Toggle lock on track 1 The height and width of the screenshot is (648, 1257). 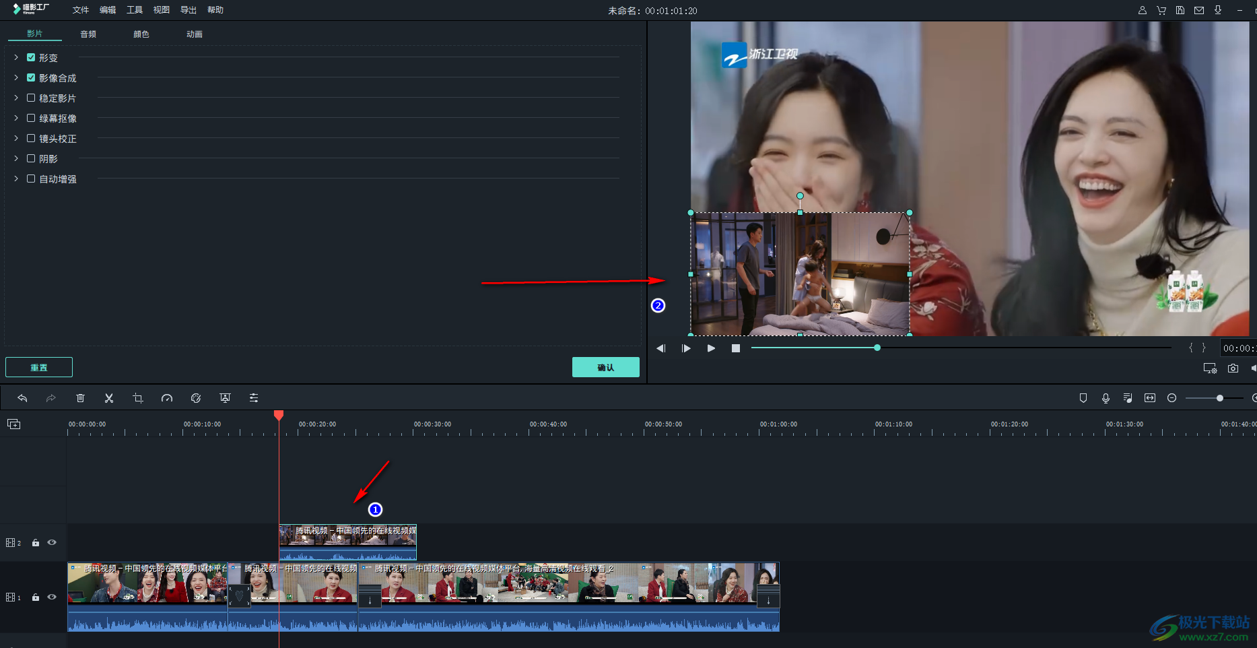coord(36,597)
